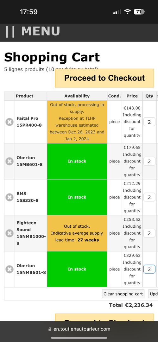This screenshot has height=342, width=158.
Task: Remove BMS 15S330-8 from cart
Action: [9, 197]
